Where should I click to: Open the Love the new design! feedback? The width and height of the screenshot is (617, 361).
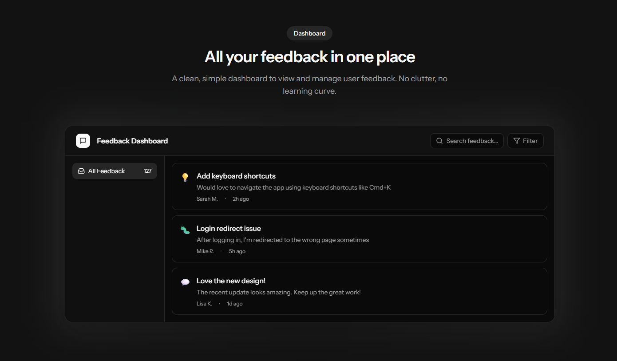[231, 281]
